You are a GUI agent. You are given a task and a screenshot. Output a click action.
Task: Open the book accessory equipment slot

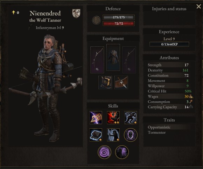point(105,83)
